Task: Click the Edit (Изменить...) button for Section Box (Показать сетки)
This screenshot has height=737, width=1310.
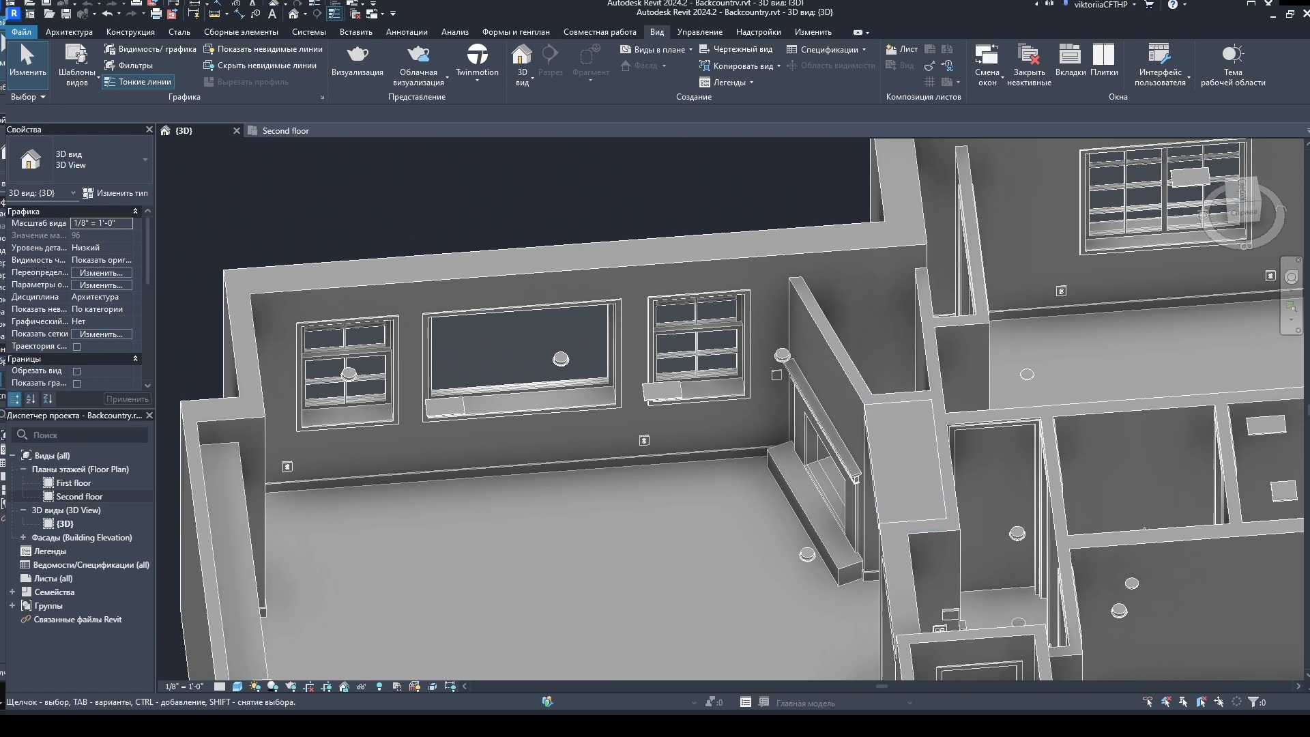Action: (101, 334)
